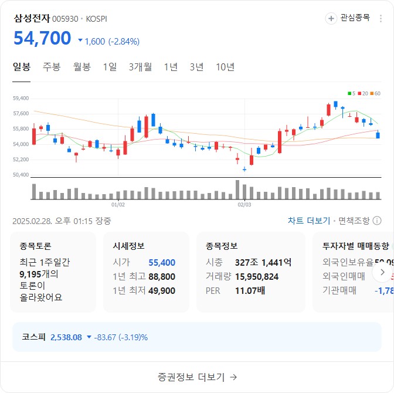Screen dimensions: 394x393
Task: Show the 10년 chart period
Action: (x=225, y=67)
